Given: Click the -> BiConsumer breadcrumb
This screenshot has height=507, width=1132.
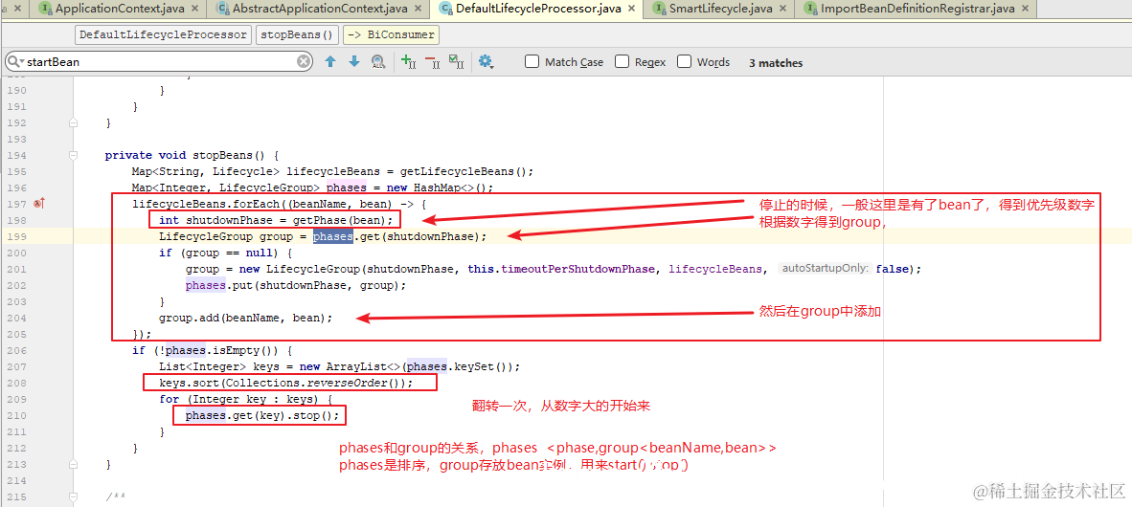Looking at the screenshot, I should click(391, 34).
